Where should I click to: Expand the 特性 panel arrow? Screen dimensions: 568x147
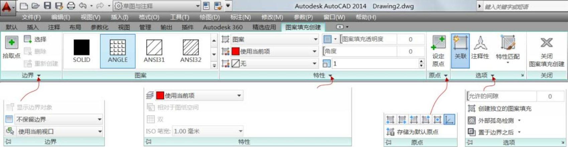tap(330, 76)
